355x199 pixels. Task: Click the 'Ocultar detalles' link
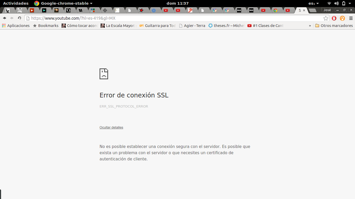pyautogui.click(x=111, y=127)
